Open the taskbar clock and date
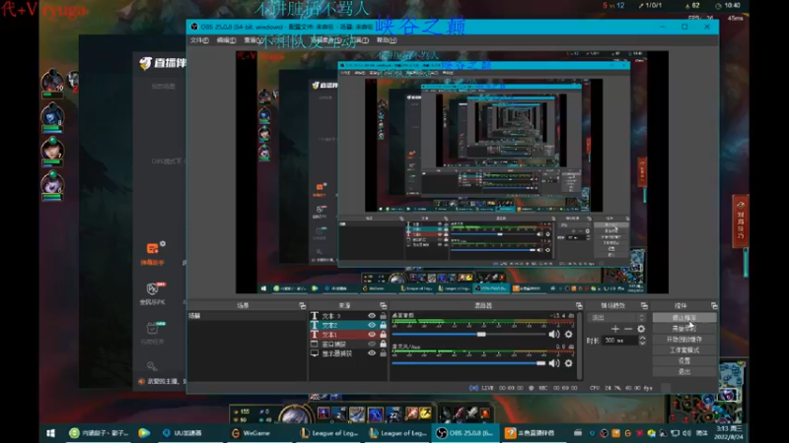The image size is (789, 443). [x=729, y=433]
